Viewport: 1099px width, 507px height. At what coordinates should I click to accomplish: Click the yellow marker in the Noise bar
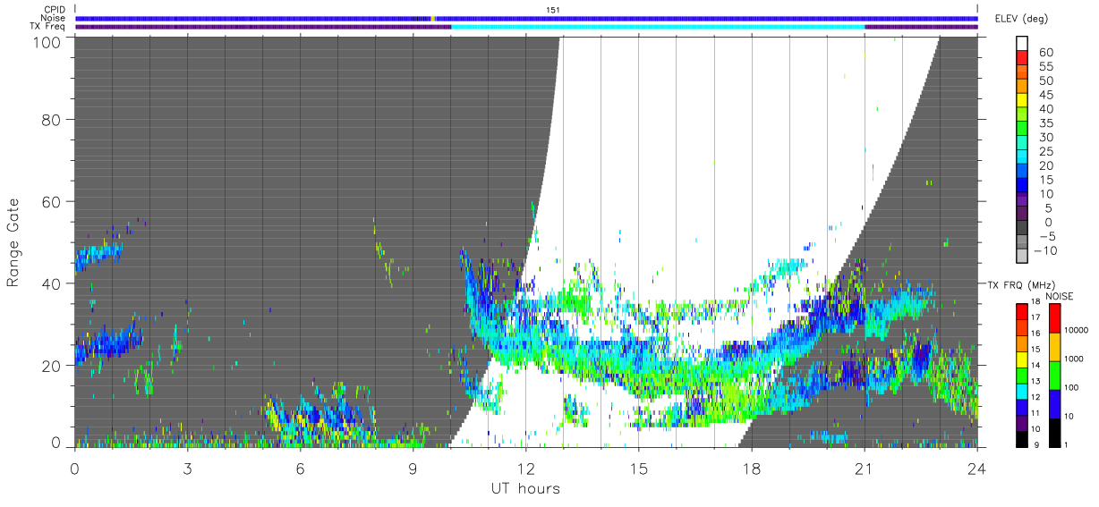433,18
